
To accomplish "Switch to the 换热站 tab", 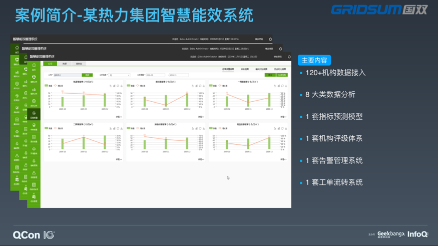I will 79,64.
